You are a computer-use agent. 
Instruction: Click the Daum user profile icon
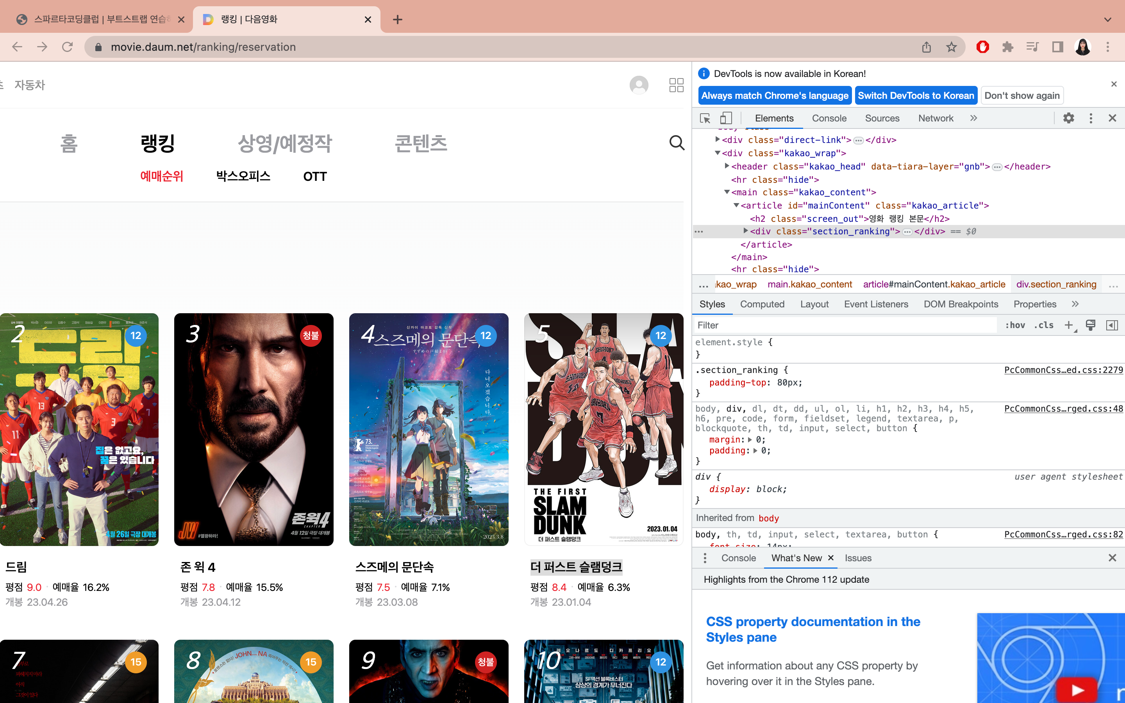point(639,85)
